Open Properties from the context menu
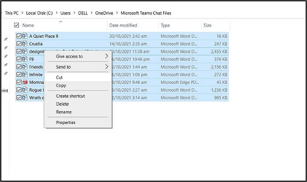 point(66,123)
